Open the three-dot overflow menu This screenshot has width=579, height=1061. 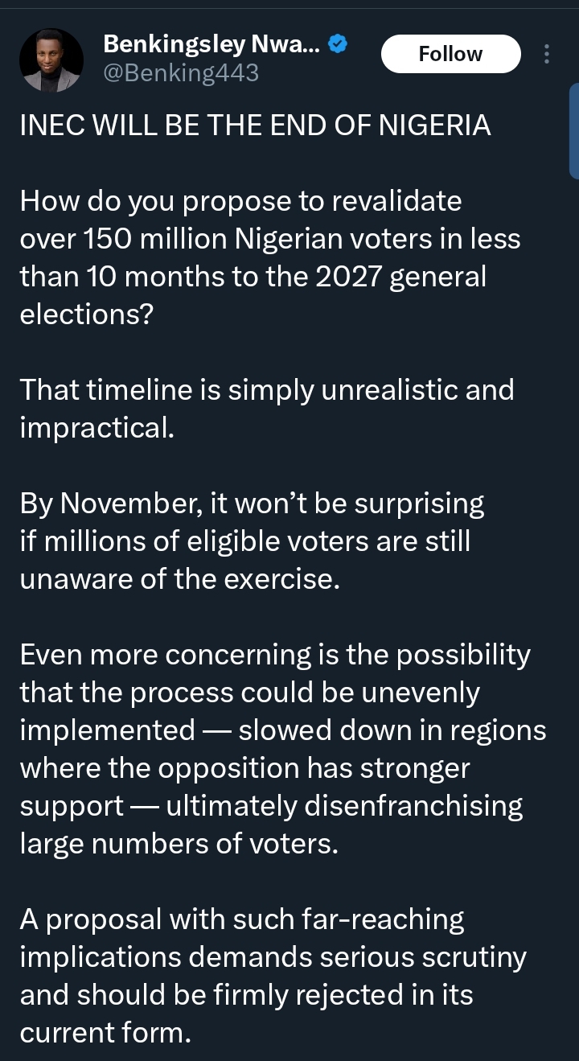548,53
